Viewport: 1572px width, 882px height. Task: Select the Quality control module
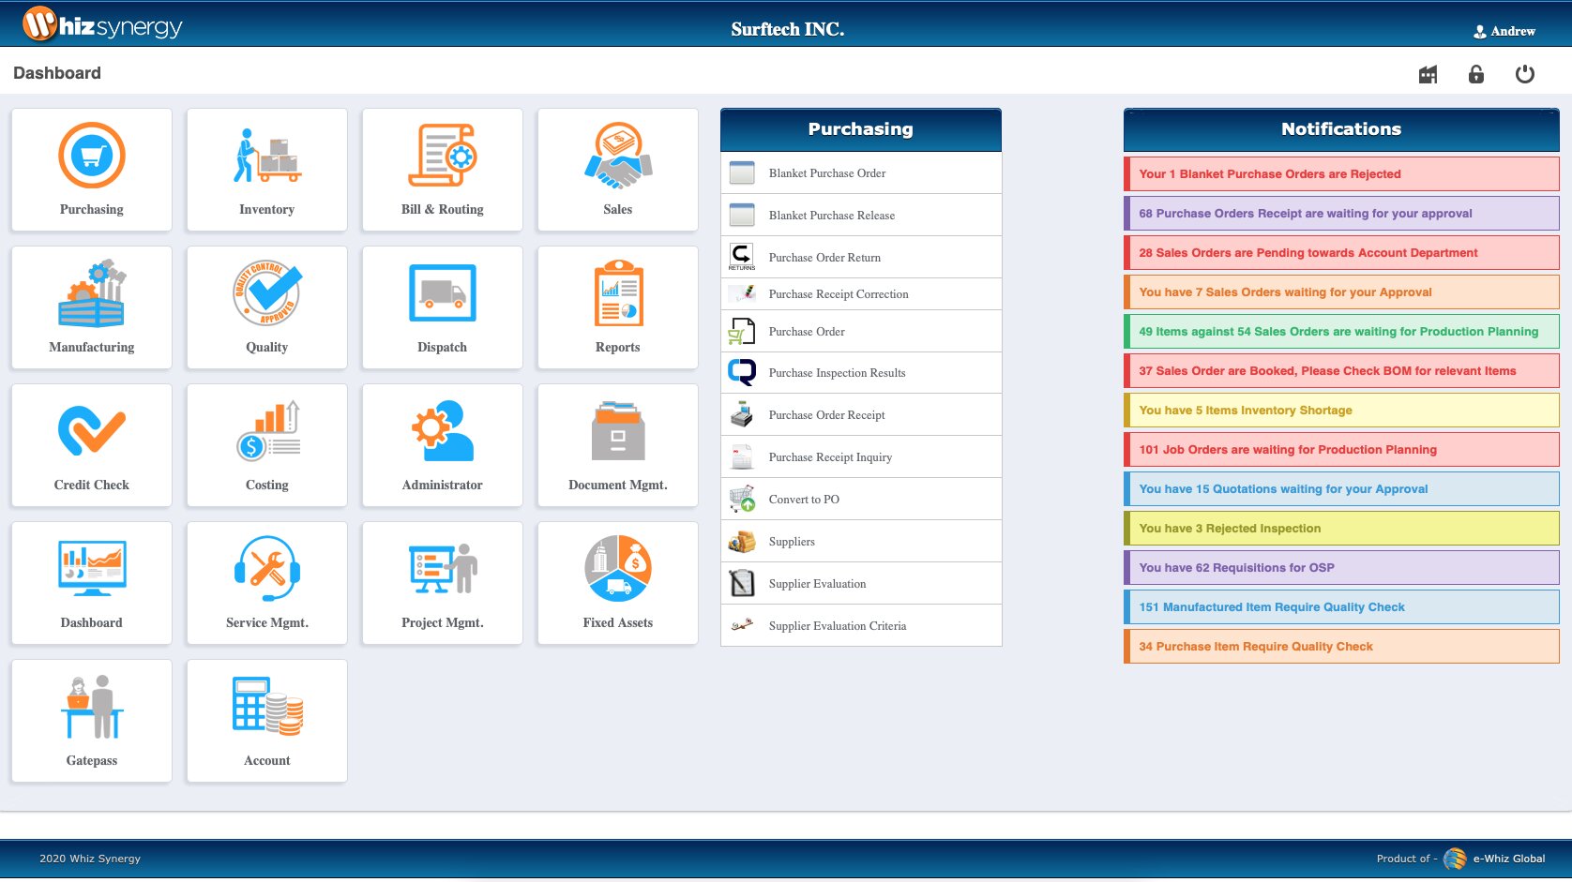point(267,307)
